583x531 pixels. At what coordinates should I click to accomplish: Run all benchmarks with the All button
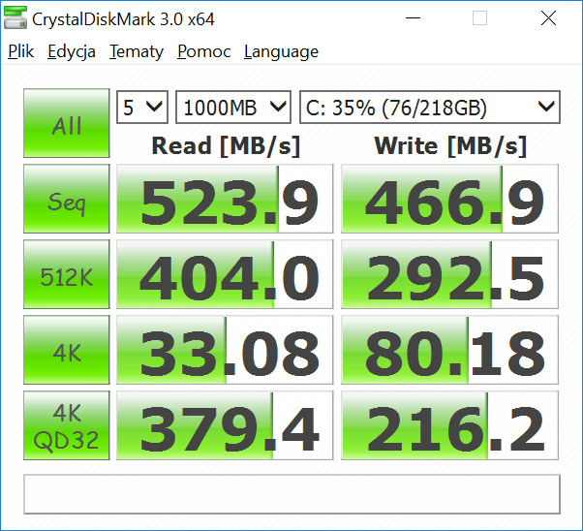pyautogui.click(x=67, y=123)
